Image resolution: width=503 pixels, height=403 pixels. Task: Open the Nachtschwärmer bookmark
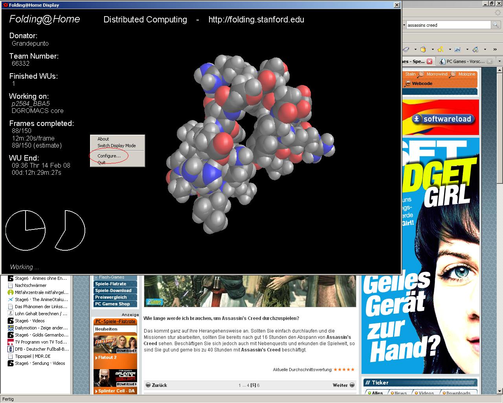click(x=27, y=285)
